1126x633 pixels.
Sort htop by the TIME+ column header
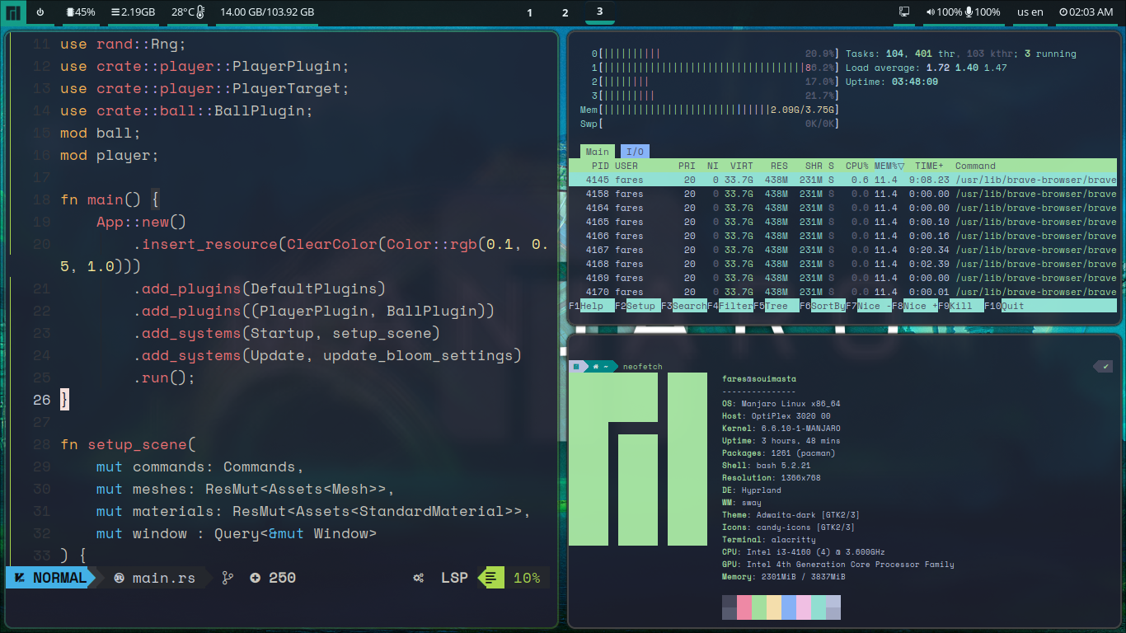pyautogui.click(x=929, y=166)
